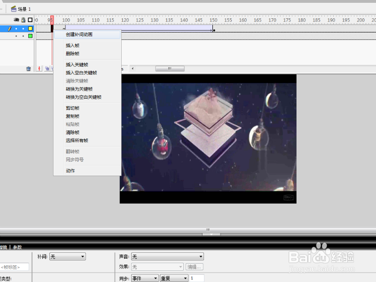The height and width of the screenshot is (282, 376).
Task: Open the 同步 事件 dropdown
Action: click(145, 278)
